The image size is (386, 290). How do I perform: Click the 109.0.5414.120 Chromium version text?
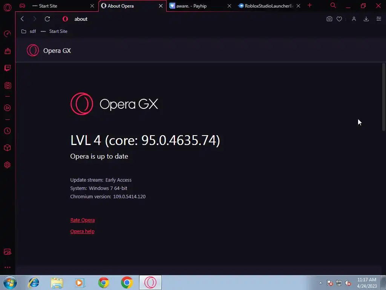click(129, 196)
